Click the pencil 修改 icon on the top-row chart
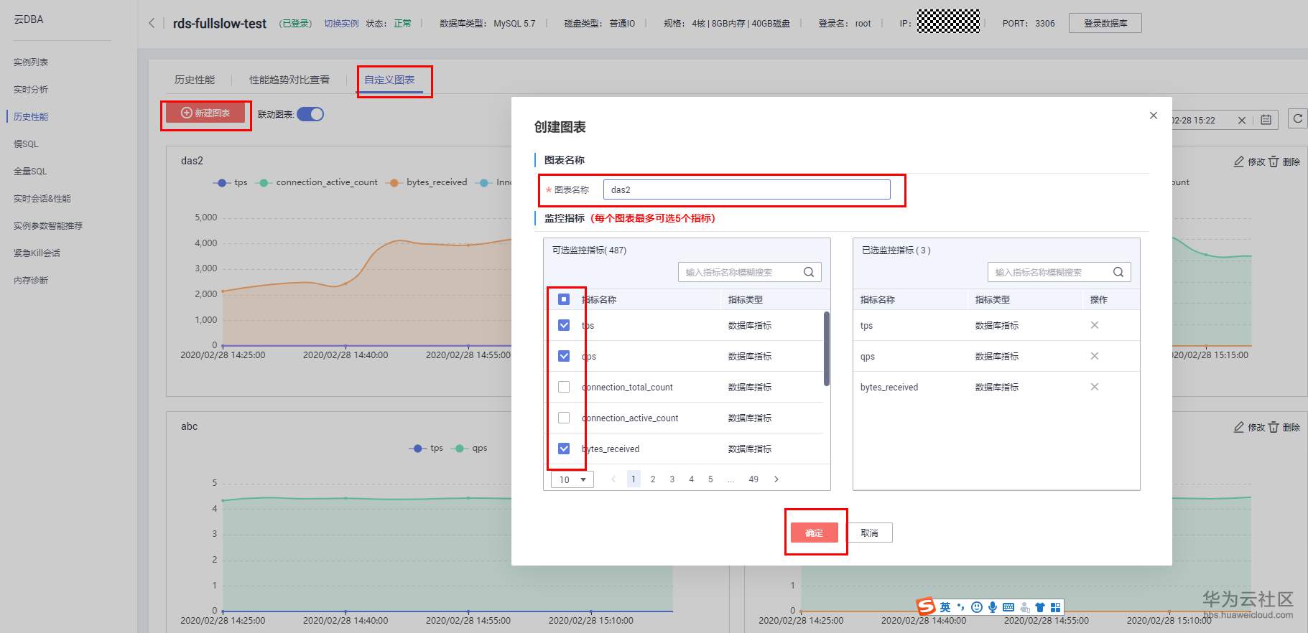 coord(1239,161)
